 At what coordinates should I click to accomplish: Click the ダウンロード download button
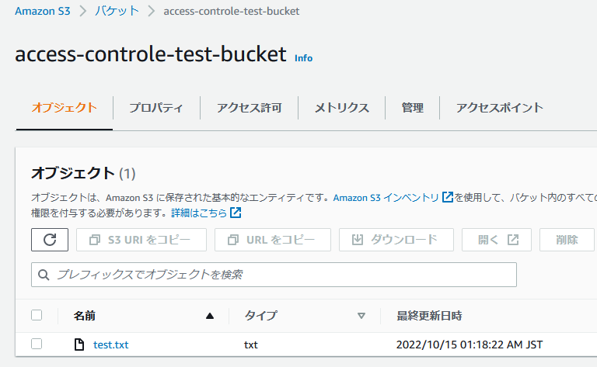(x=396, y=240)
